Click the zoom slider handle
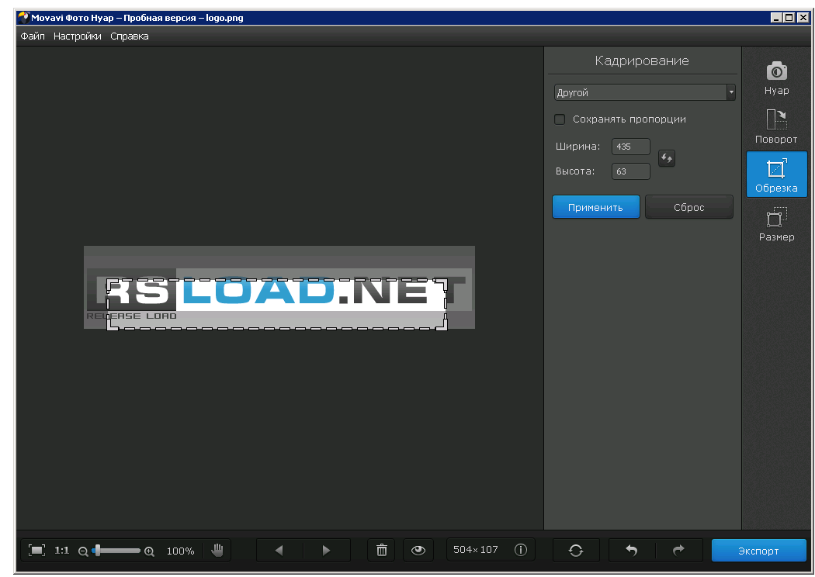The width and height of the screenshot is (815, 577). [x=98, y=551]
